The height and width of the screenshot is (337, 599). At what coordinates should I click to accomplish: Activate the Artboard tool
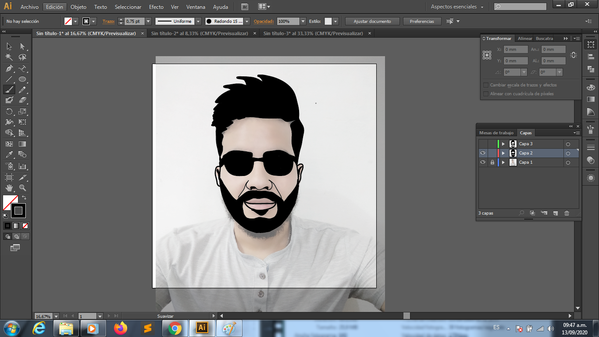[9, 177]
